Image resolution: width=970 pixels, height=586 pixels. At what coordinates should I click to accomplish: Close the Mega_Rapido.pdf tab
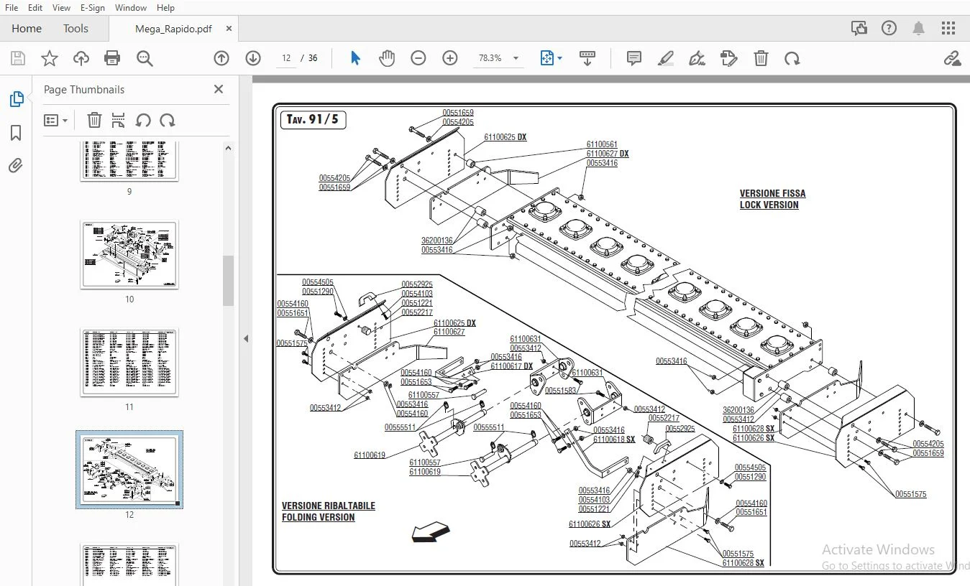pos(229,29)
